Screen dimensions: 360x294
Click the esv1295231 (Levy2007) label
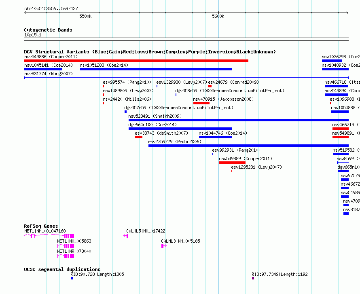coord(256,167)
